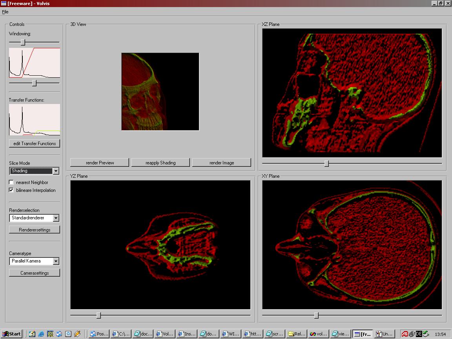Image resolution: width=452 pixels, height=339 pixels.
Task: Click the Volvis icon in the title bar
Action: pos(4,4)
